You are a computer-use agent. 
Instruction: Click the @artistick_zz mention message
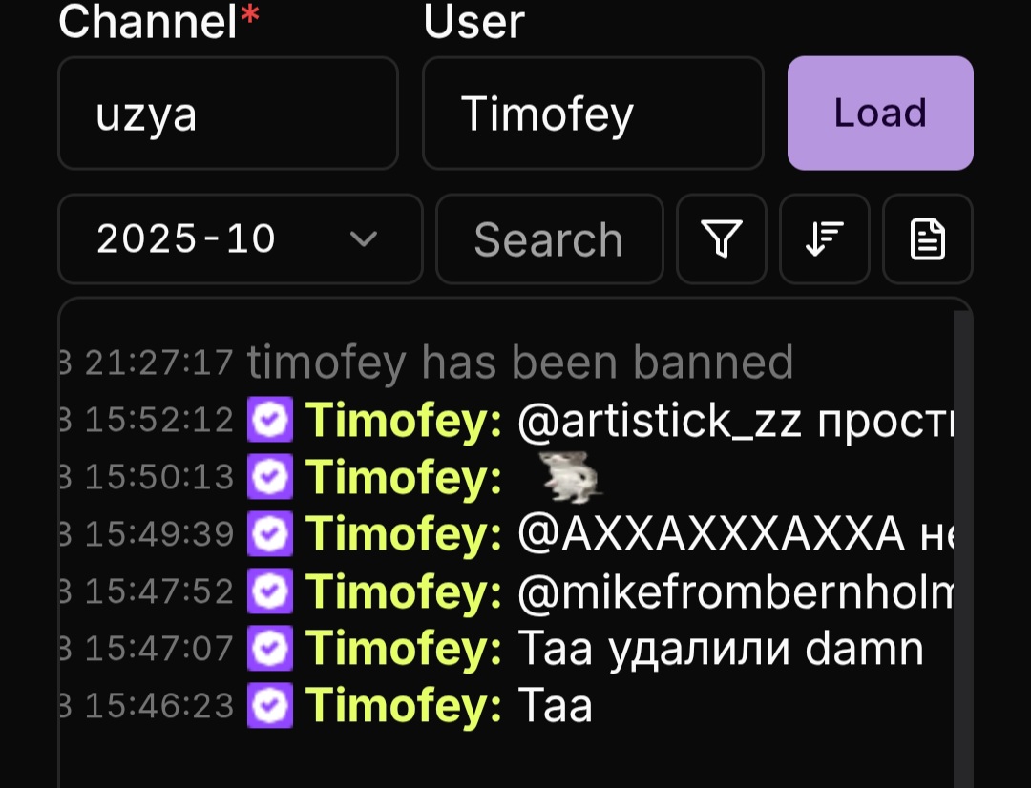(x=735, y=421)
